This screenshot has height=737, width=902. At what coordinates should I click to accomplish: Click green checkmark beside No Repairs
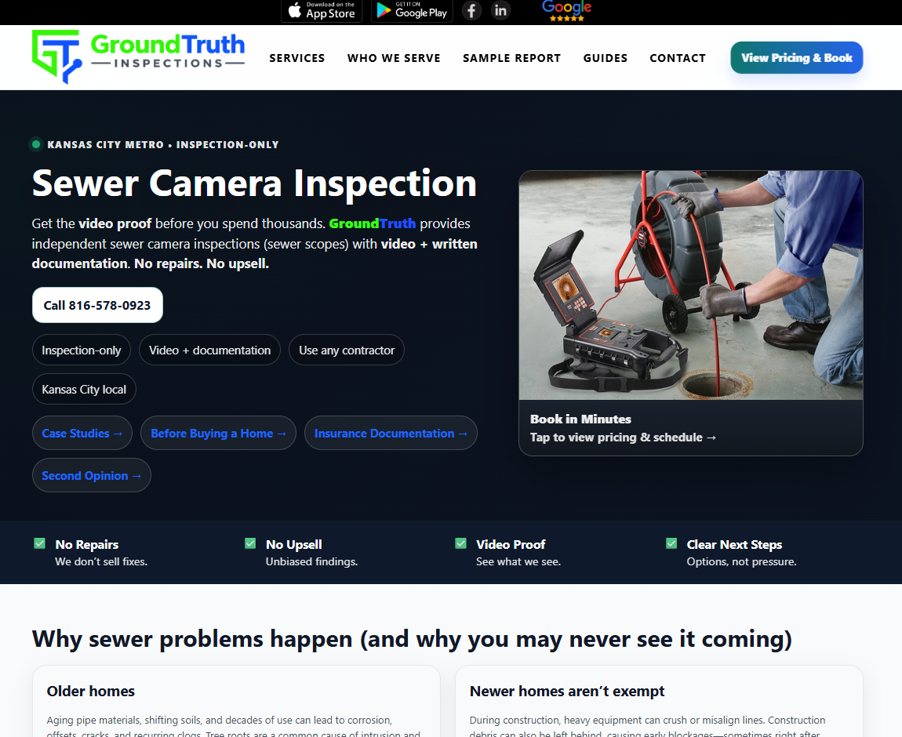40,543
